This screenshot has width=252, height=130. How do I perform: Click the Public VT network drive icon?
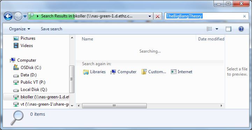[16, 82]
